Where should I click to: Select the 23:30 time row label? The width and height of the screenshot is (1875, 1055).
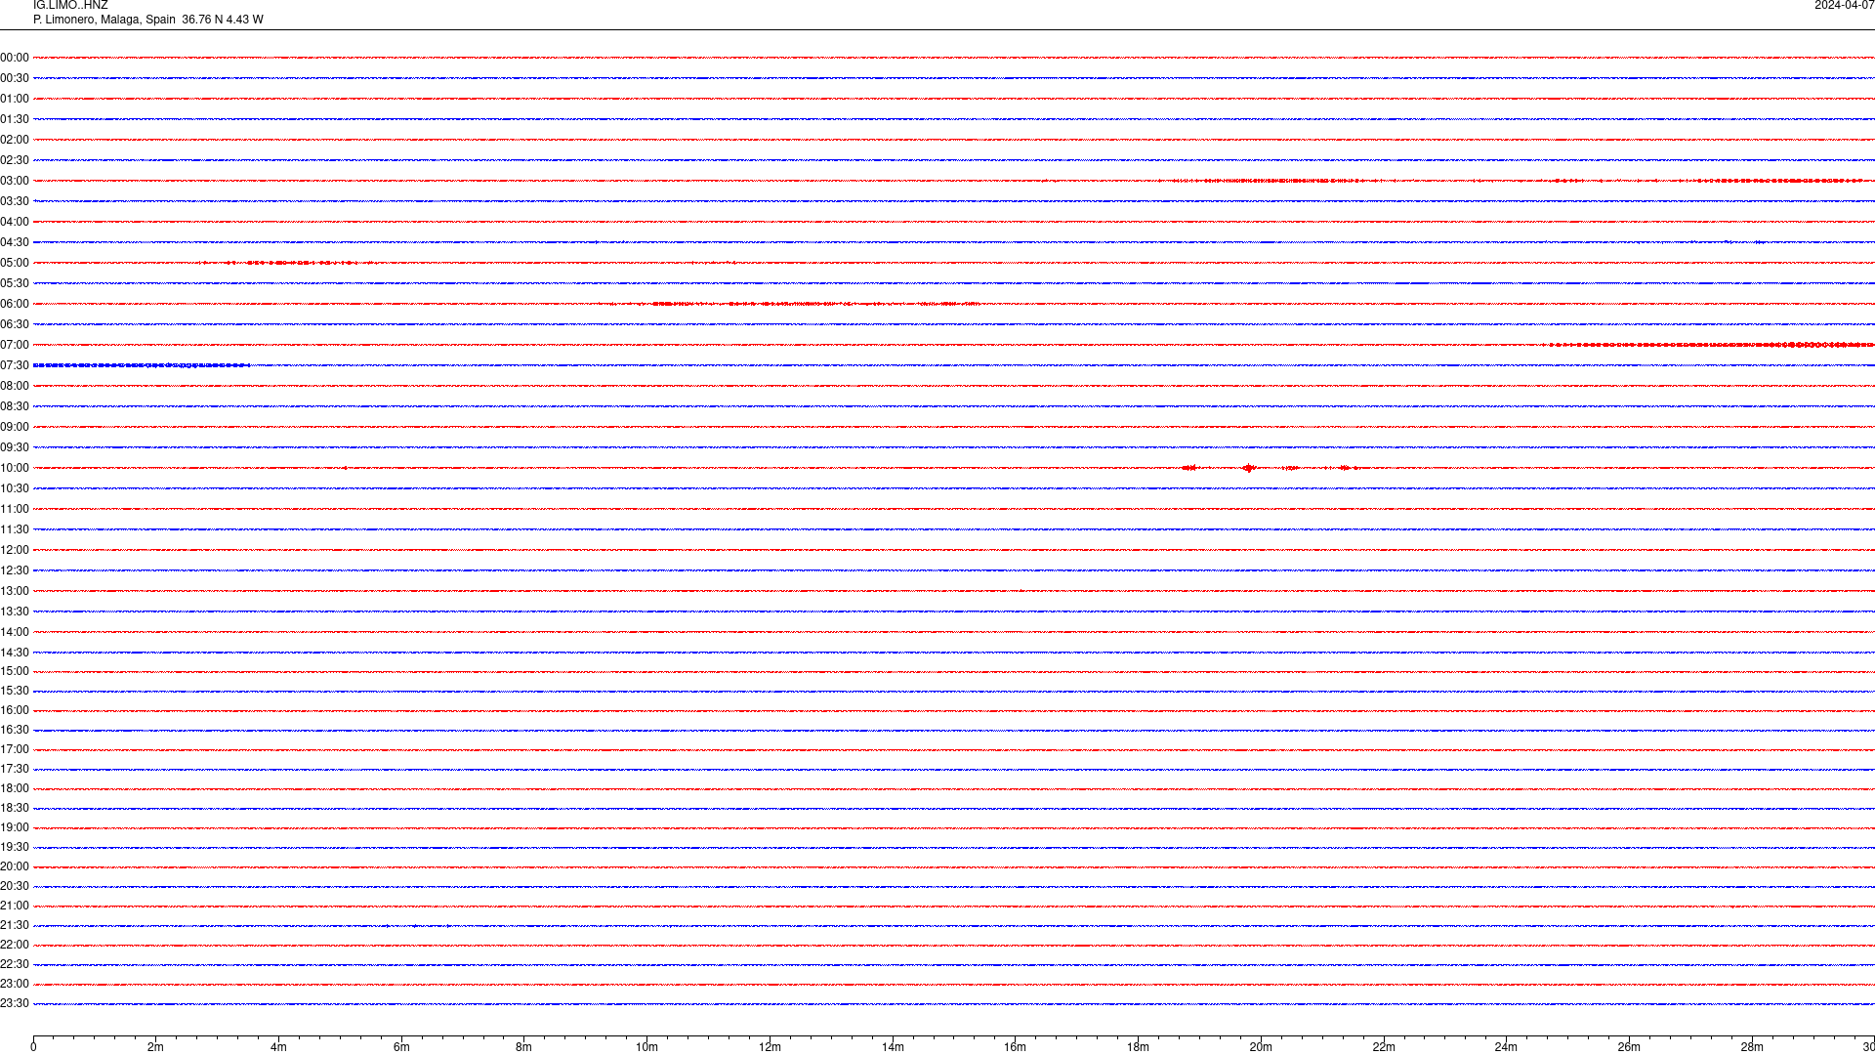point(15,1003)
